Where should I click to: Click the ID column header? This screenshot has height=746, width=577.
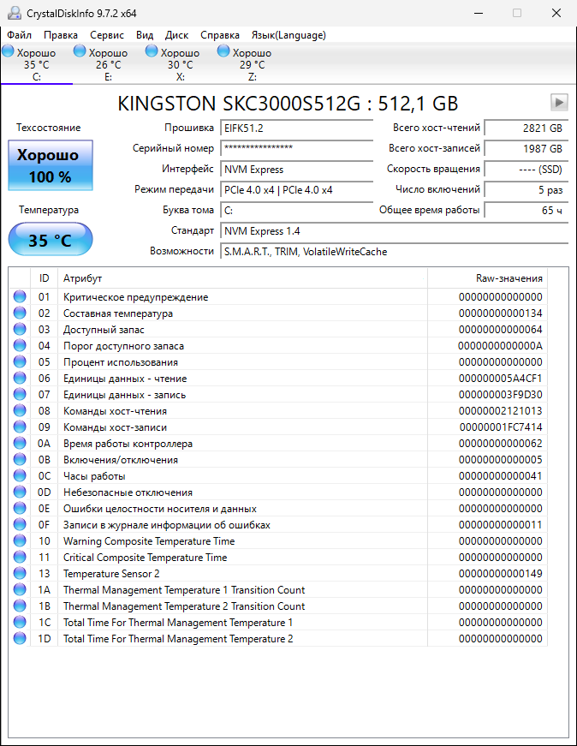(x=45, y=278)
